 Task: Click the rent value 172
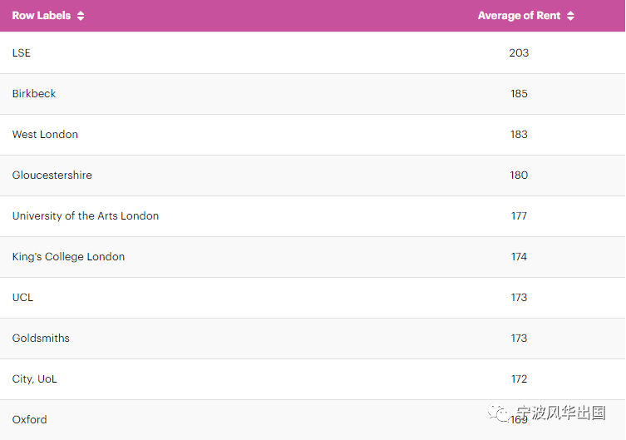point(519,379)
